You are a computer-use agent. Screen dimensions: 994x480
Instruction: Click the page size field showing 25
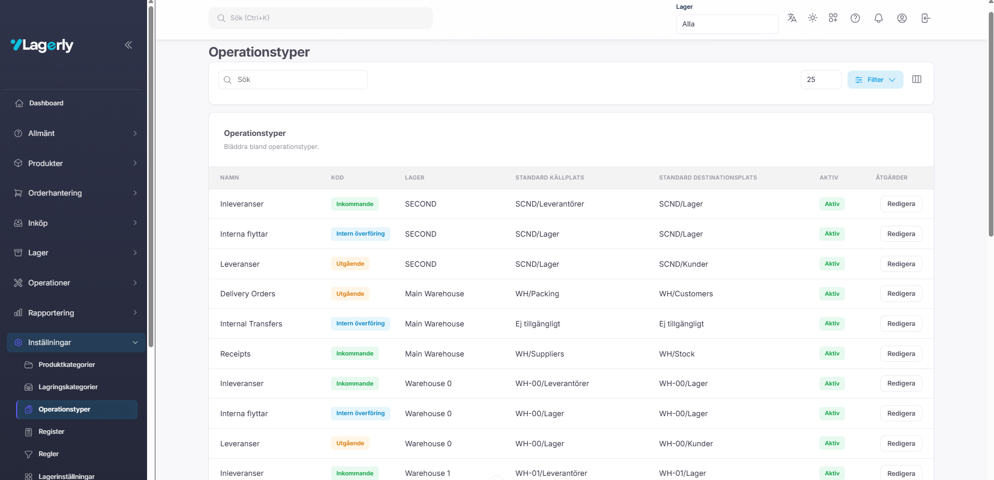(820, 79)
